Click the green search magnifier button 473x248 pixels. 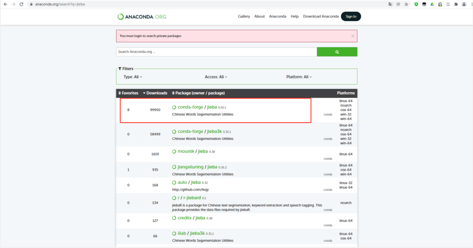point(337,52)
